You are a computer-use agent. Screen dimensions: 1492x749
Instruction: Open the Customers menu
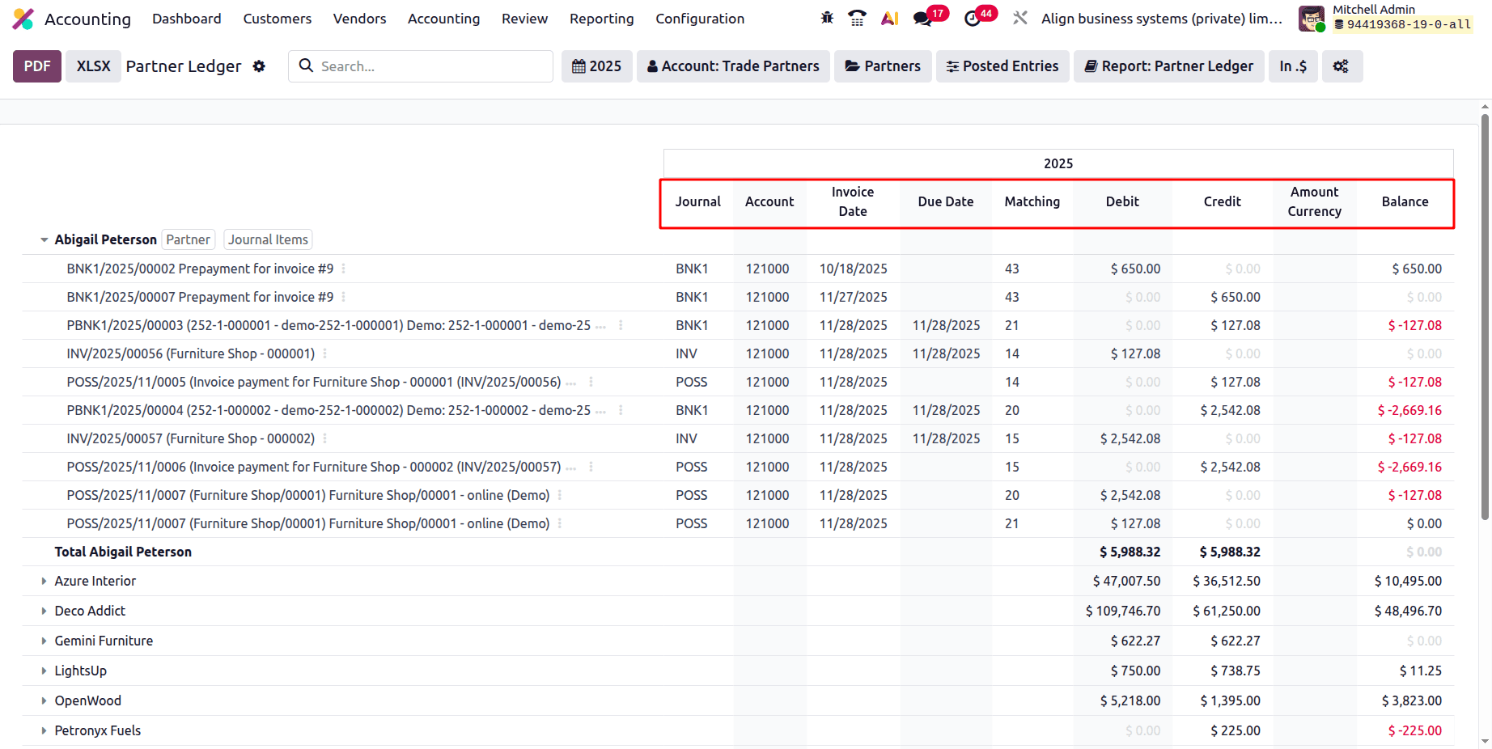[278, 19]
